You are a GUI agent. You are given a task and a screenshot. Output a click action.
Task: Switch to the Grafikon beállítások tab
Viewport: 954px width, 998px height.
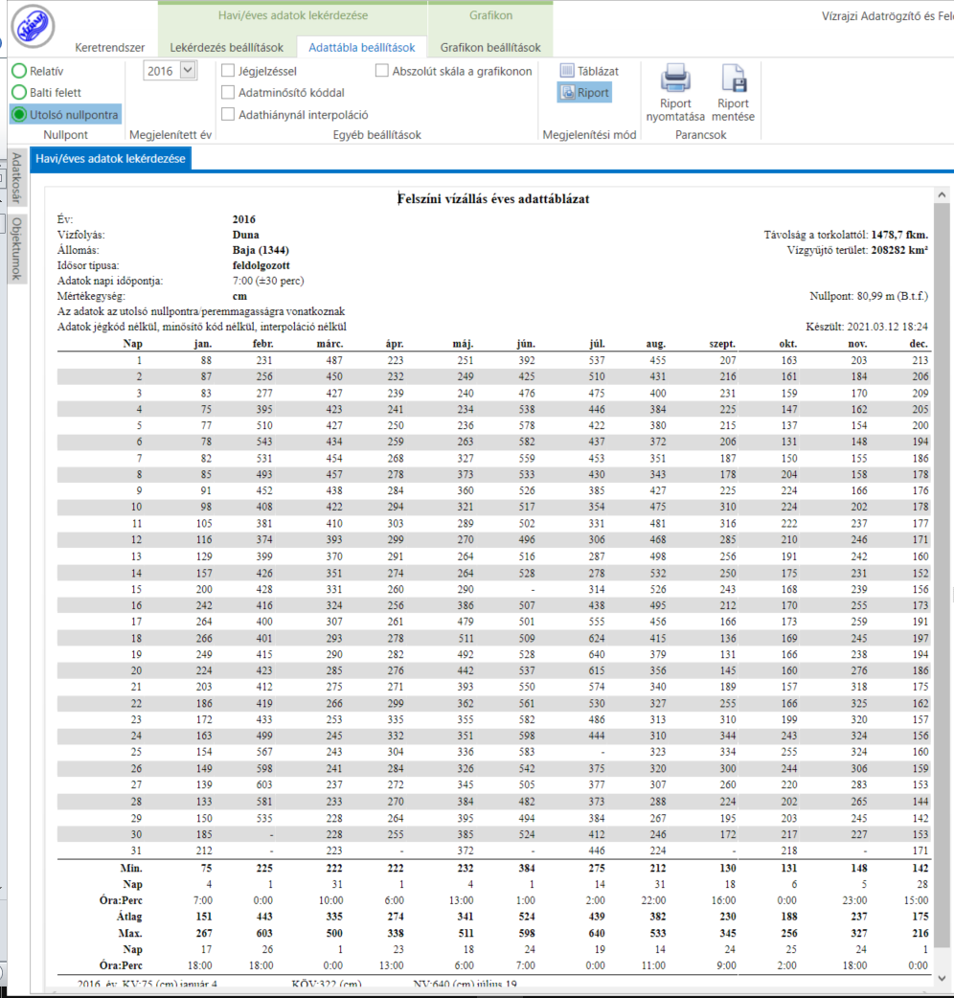click(x=490, y=47)
